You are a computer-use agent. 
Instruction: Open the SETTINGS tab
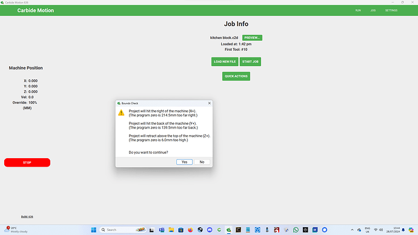click(391, 10)
